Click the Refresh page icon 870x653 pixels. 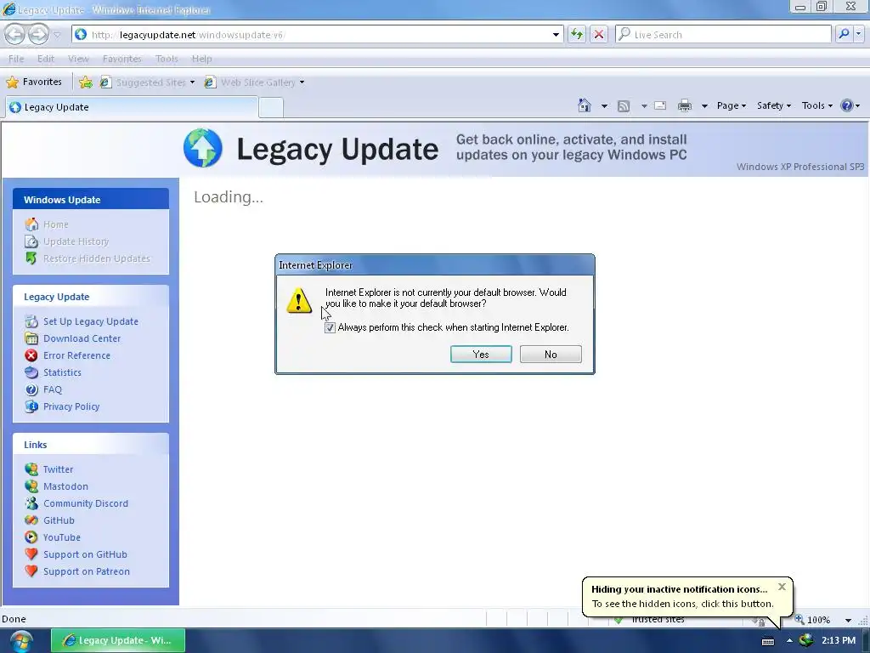(577, 34)
